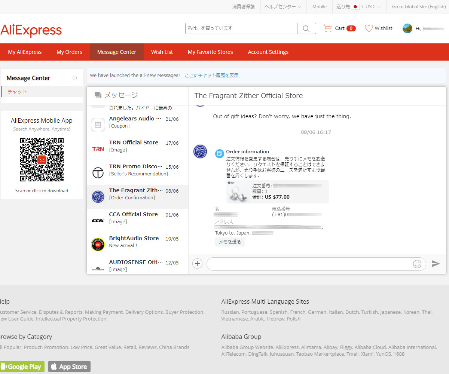Open the user profile avatar
This screenshot has width=449, height=374.
[407, 28]
